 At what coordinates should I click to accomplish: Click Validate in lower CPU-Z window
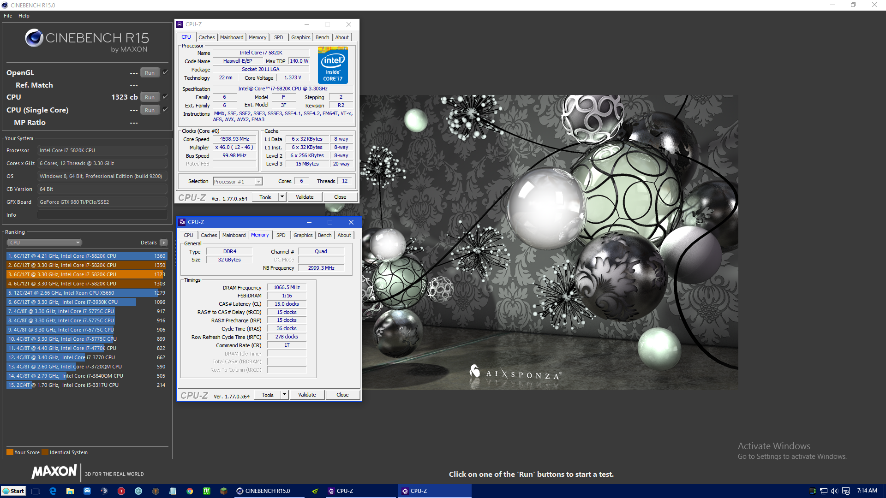point(307,395)
